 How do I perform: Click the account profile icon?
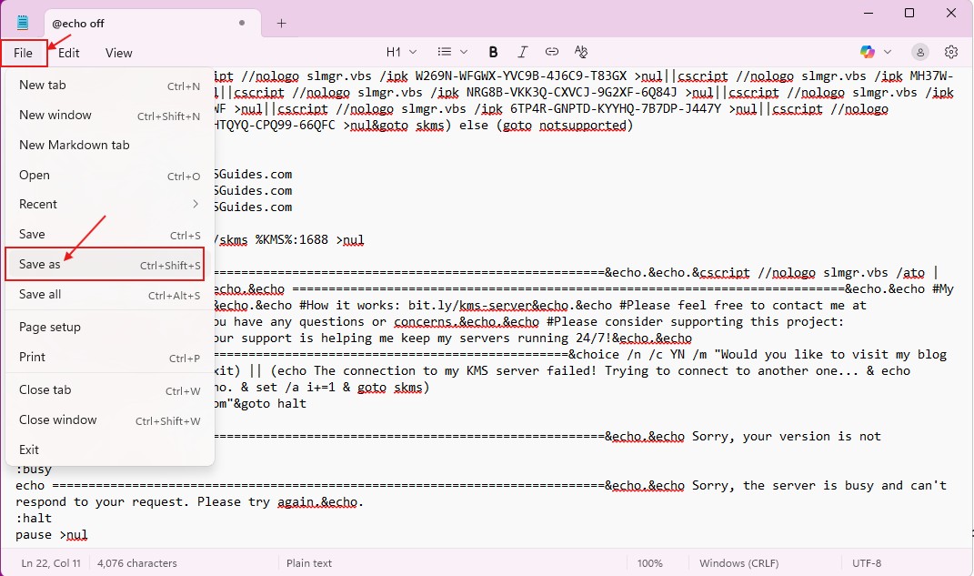[x=920, y=52]
